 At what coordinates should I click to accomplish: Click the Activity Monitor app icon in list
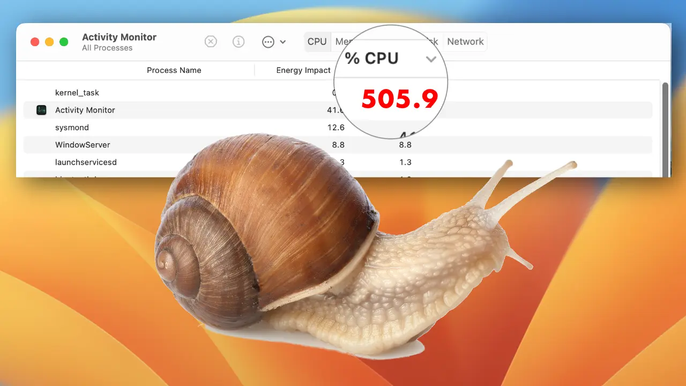[x=41, y=110]
